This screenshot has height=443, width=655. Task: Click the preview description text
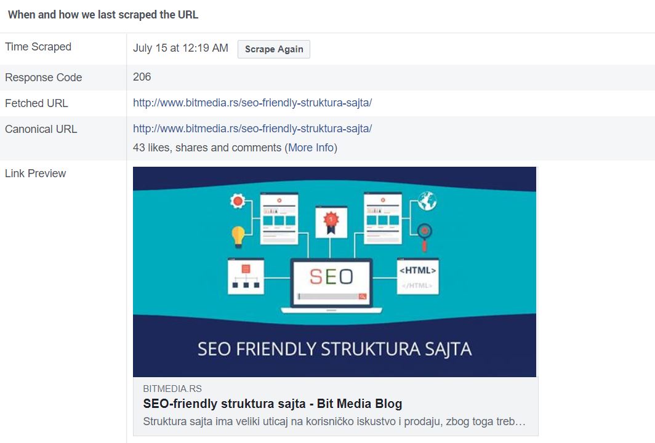(334, 422)
